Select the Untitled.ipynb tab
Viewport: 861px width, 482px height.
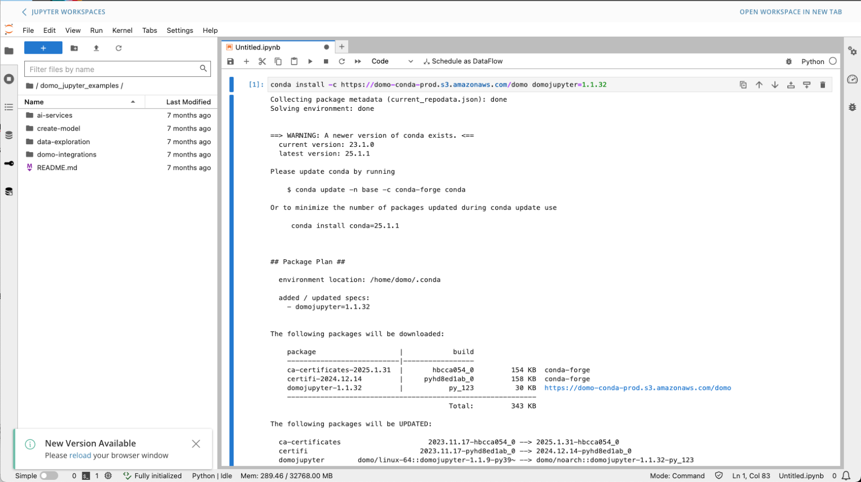click(x=278, y=47)
